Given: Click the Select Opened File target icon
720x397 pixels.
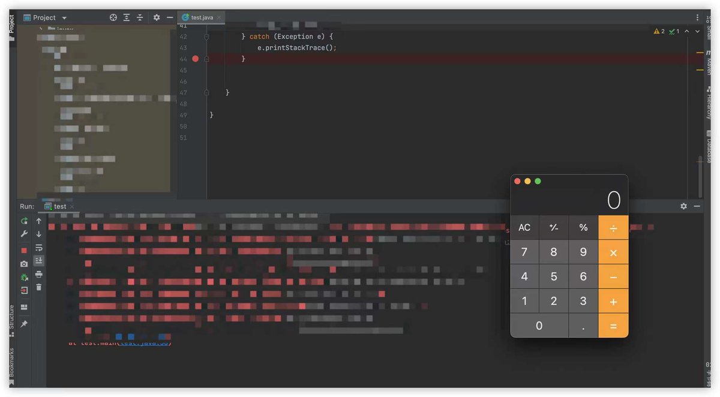Looking at the screenshot, I should [x=113, y=17].
